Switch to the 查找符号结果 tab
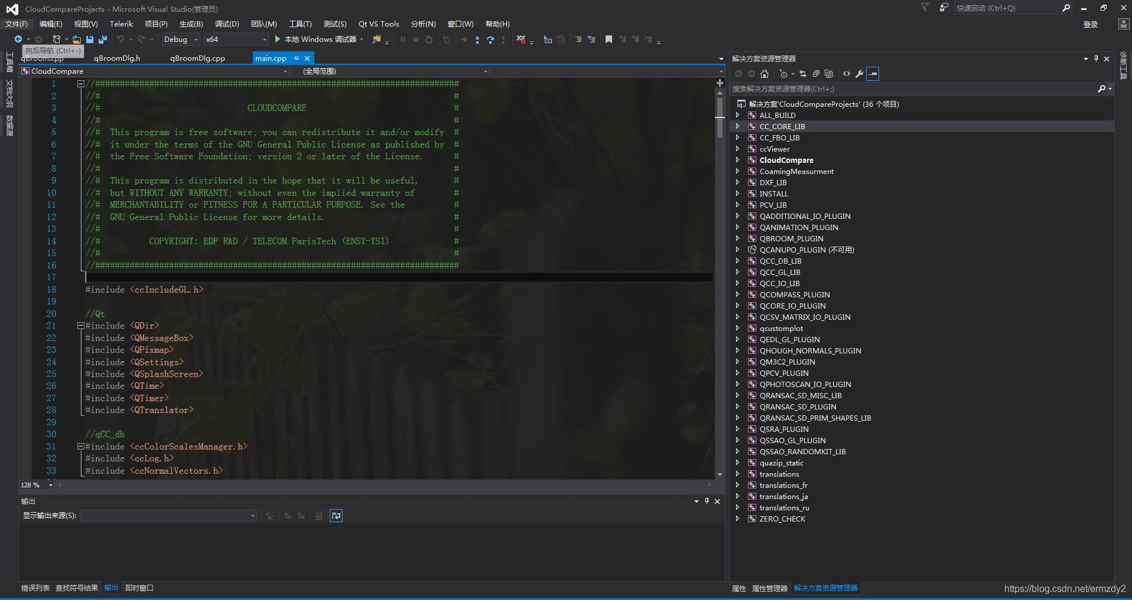The width and height of the screenshot is (1132, 600). (77, 588)
